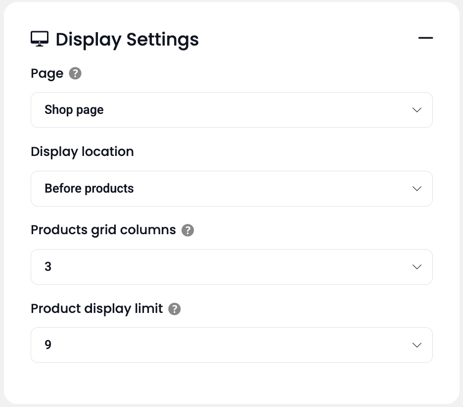Click the Product display limit label
This screenshot has height=407, width=463.
tap(97, 309)
